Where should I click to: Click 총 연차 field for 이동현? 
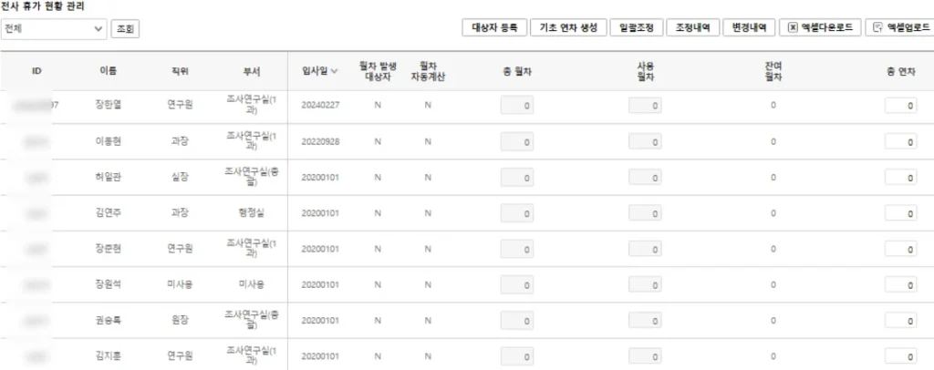click(x=901, y=141)
